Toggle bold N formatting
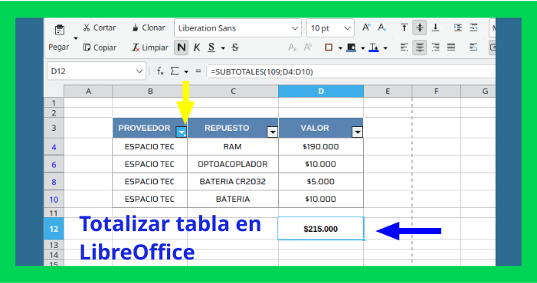The width and height of the screenshot is (537, 283). (181, 47)
